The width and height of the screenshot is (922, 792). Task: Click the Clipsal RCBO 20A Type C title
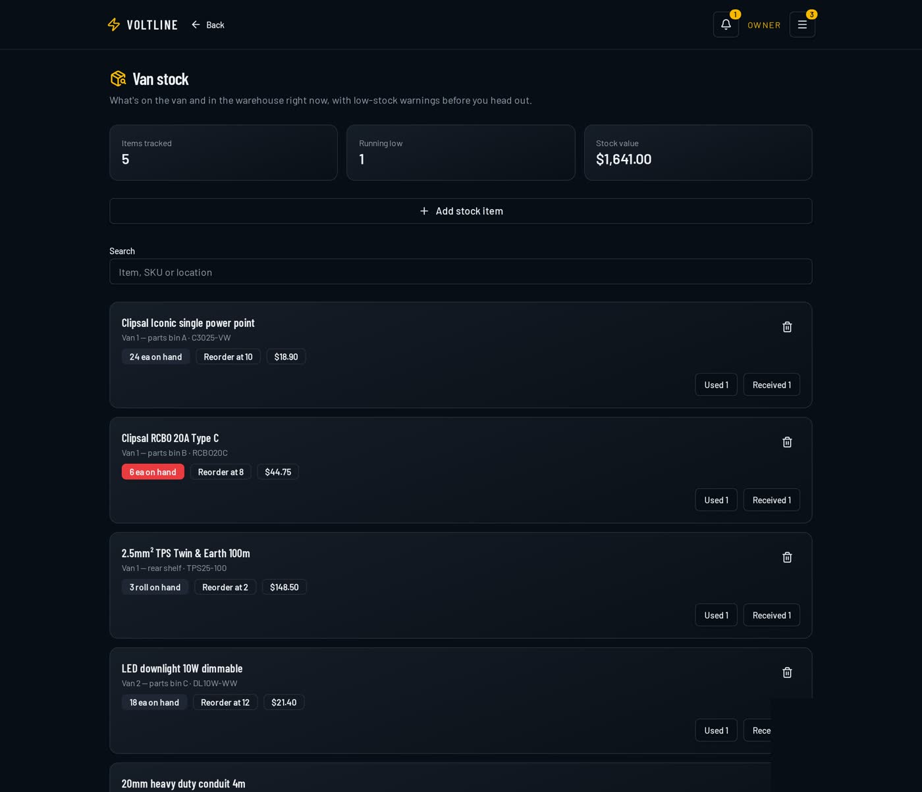[x=170, y=437]
